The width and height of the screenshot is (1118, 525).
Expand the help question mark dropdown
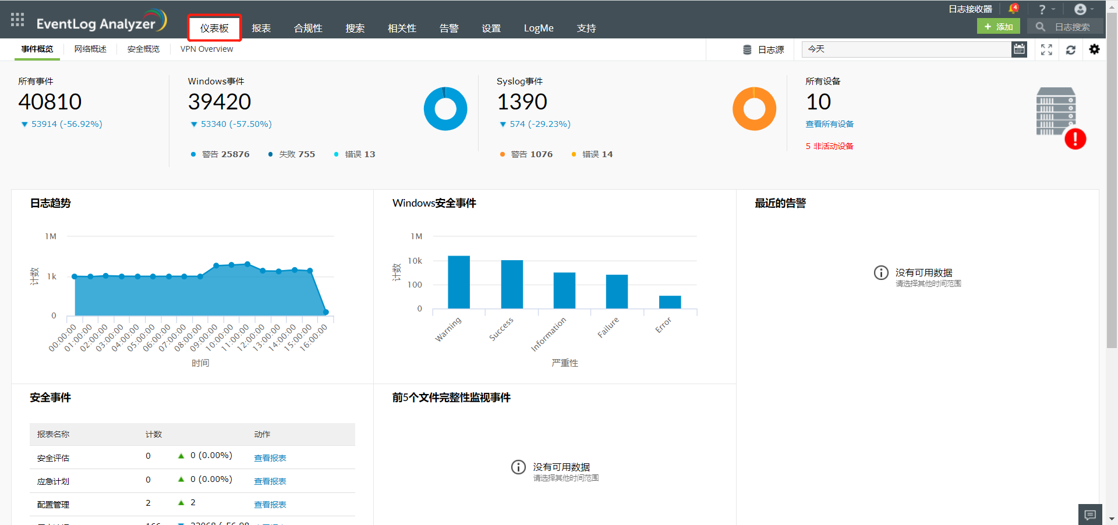pyautogui.click(x=1046, y=9)
